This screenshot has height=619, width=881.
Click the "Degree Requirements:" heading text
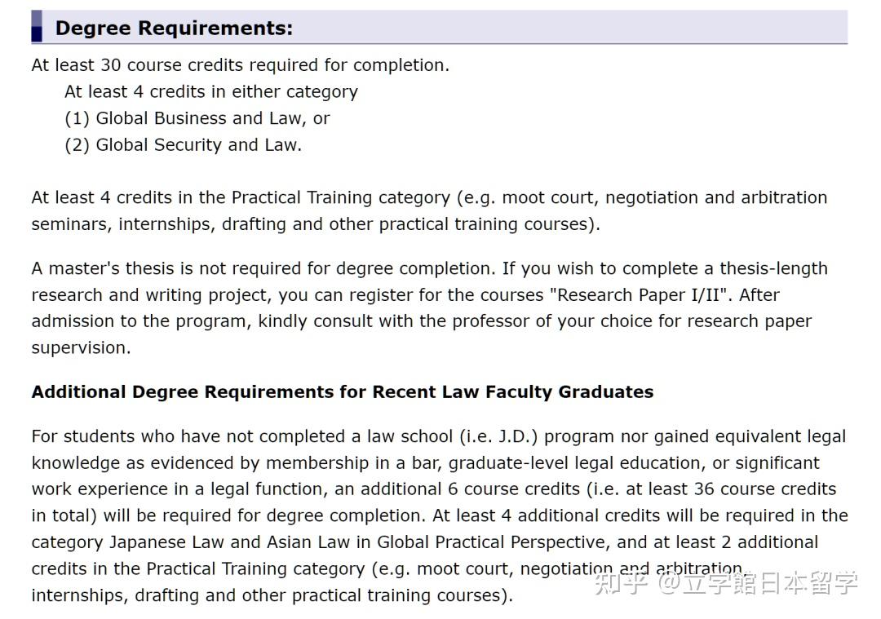tap(174, 29)
